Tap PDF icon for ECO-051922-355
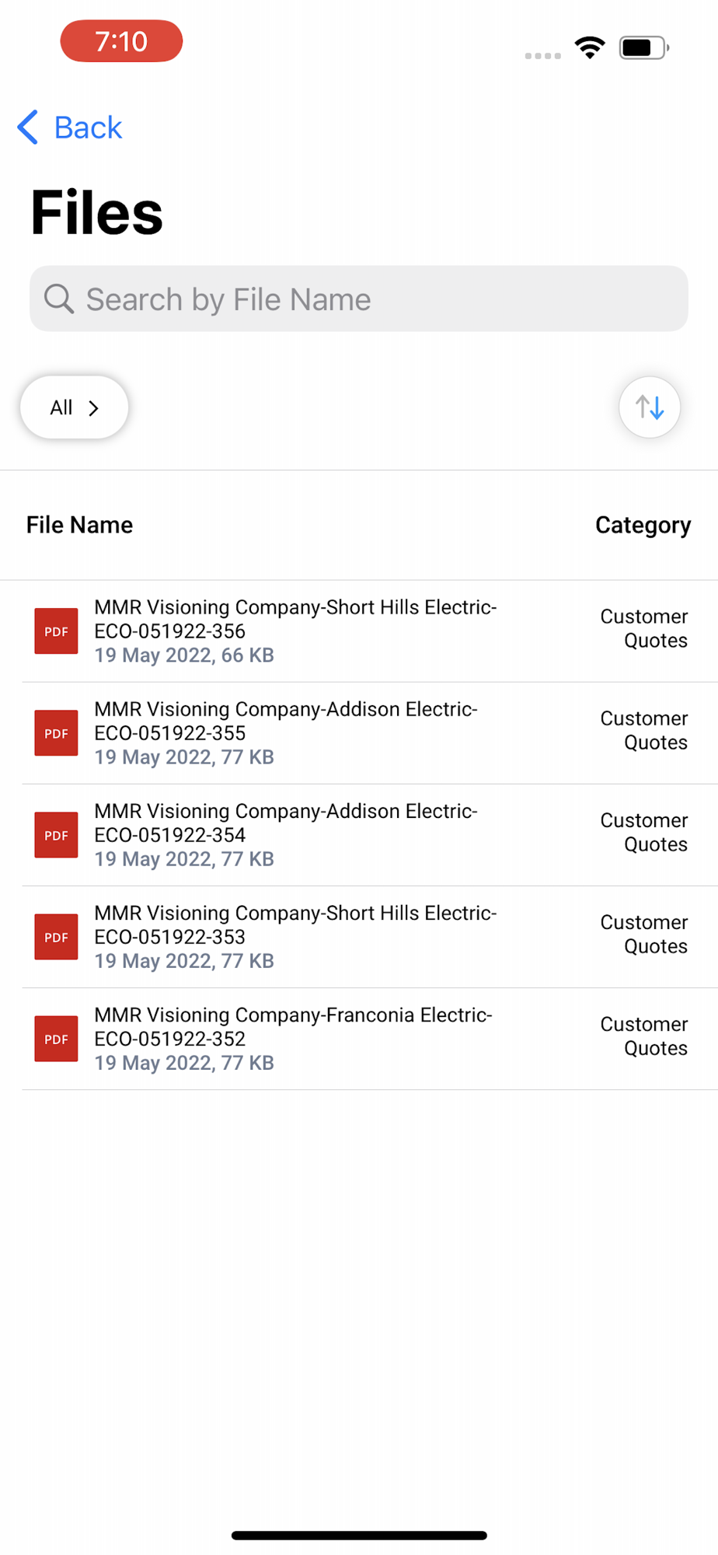The width and height of the screenshot is (718, 1555). point(56,733)
